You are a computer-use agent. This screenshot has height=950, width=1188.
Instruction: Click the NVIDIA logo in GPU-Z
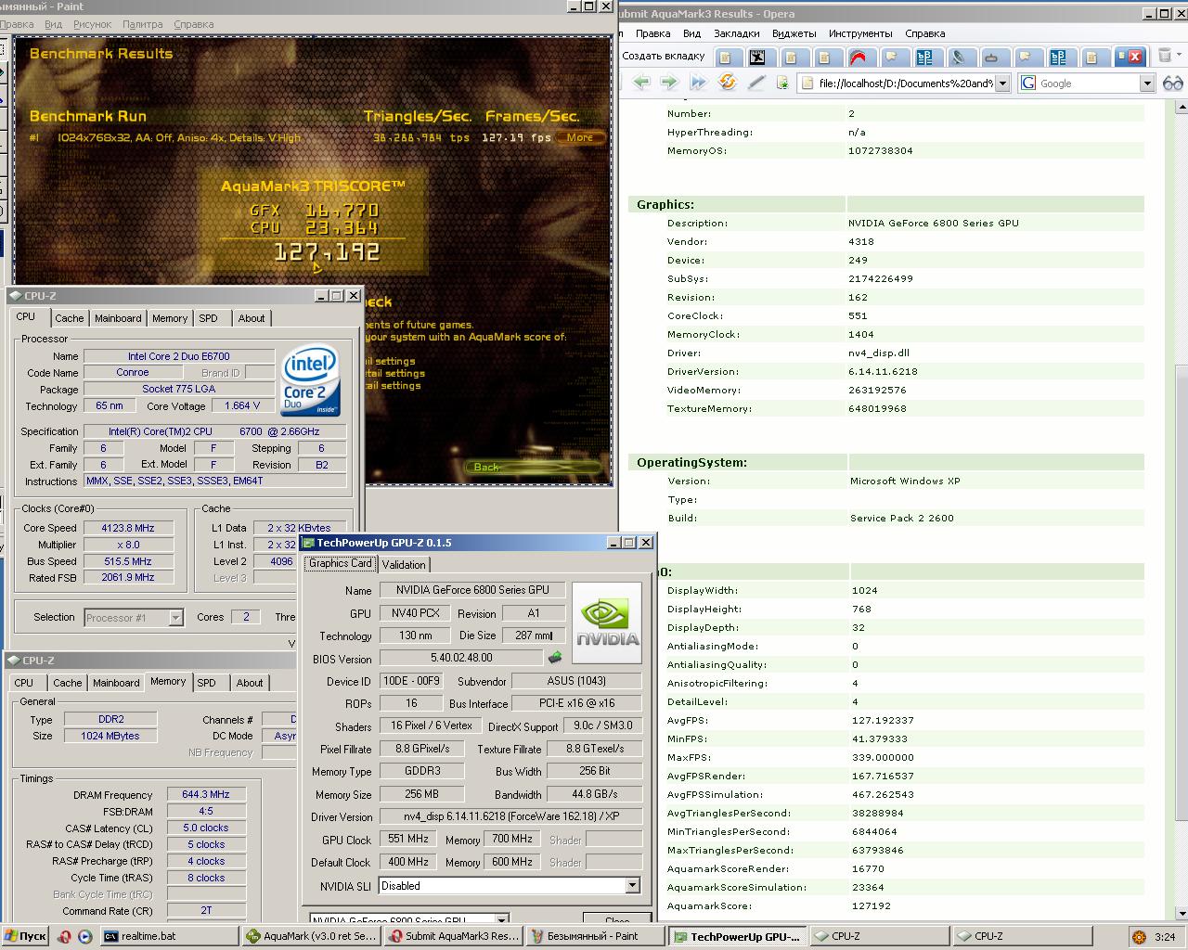coord(607,623)
